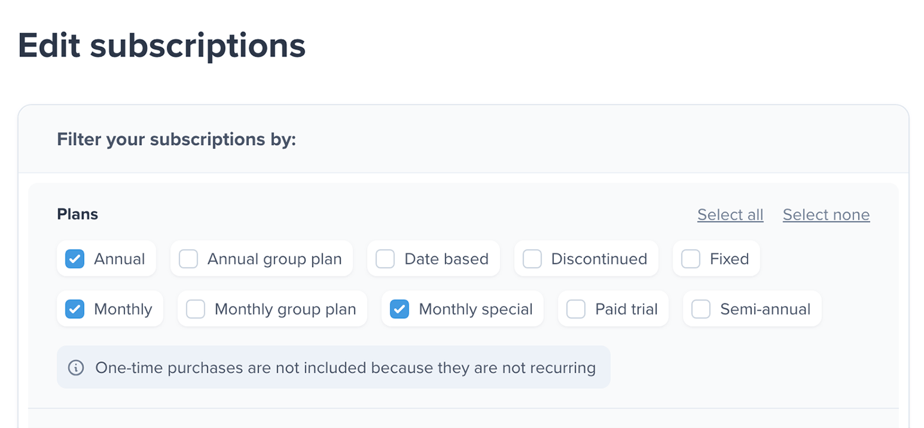Click the Select all link

coord(730,215)
